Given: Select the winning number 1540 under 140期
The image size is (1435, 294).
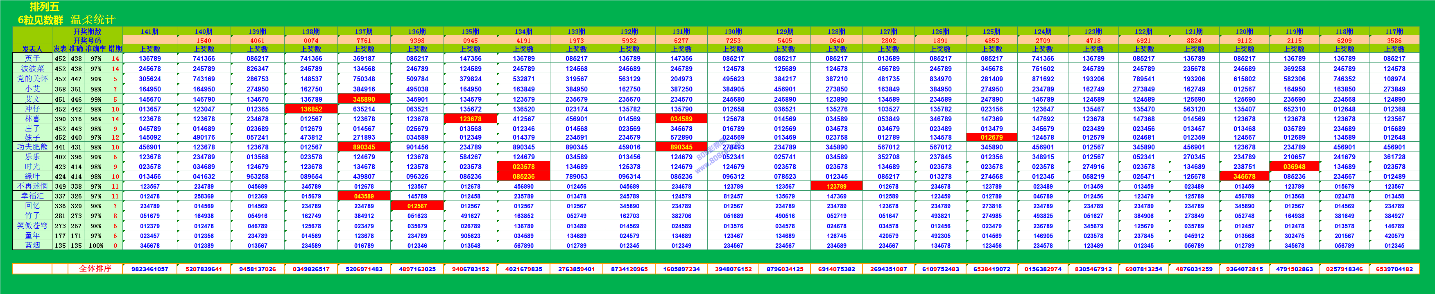Looking at the screenshot, I should pos(204,40).
